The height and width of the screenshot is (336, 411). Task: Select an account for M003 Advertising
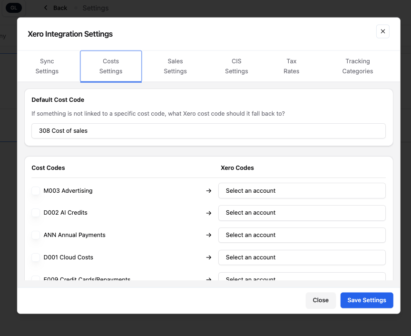[302, 191]
